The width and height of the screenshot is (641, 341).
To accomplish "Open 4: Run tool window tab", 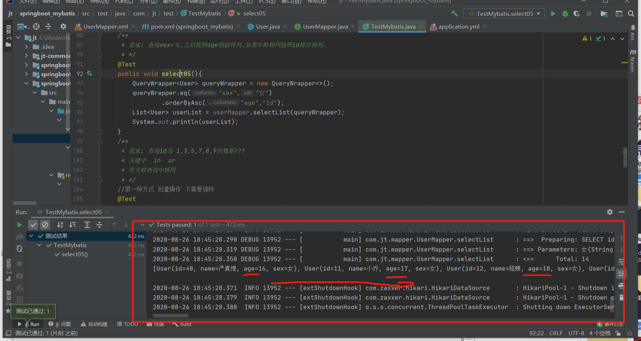I will 29,324.
